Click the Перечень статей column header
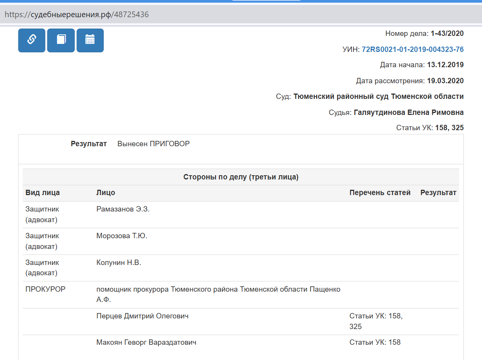Viewport: 482px width, 360px height. 380,193
